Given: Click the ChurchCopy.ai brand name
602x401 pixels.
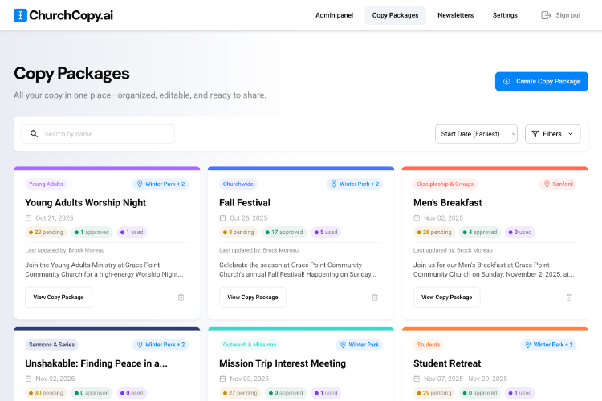Looking at the screenshot, I should click(x=71, y=15).
